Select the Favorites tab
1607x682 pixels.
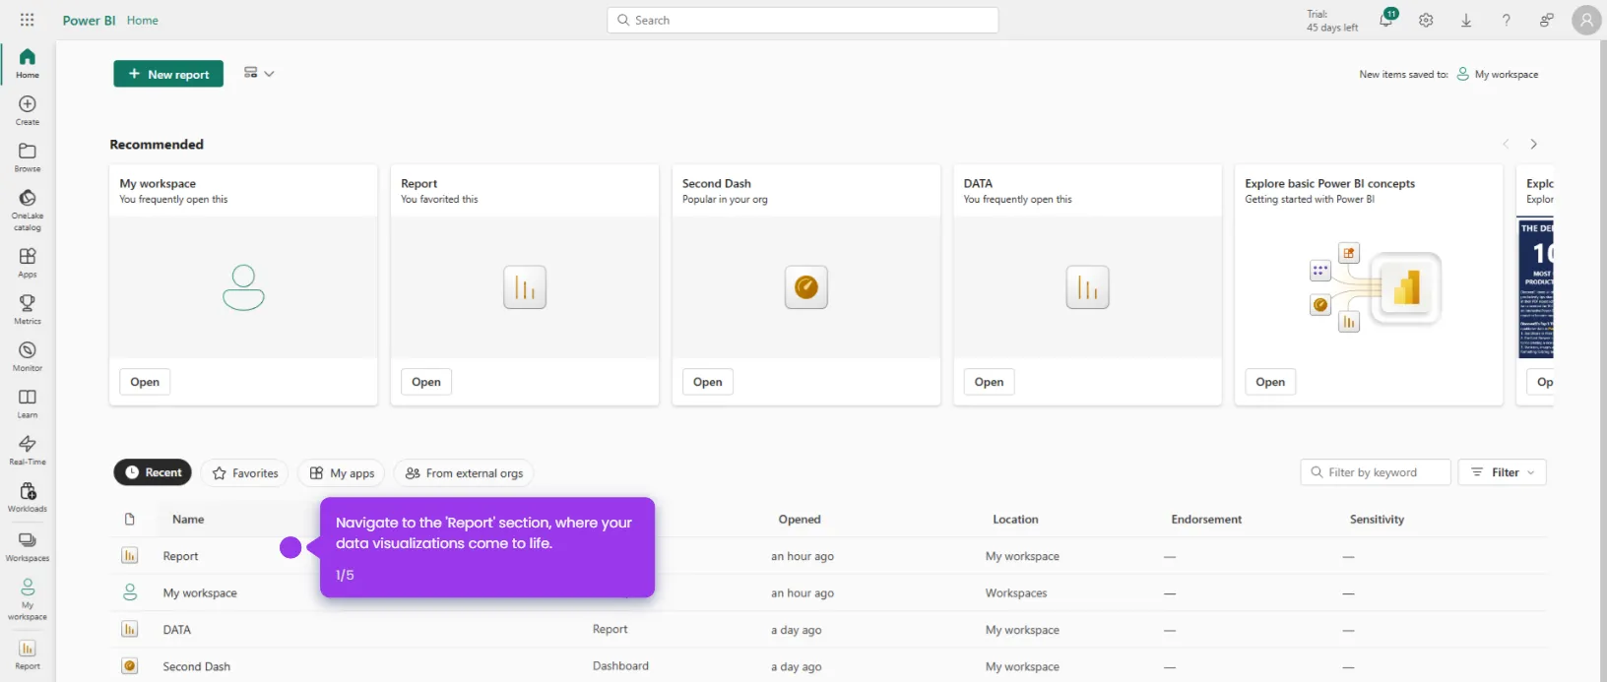[245, 473]
